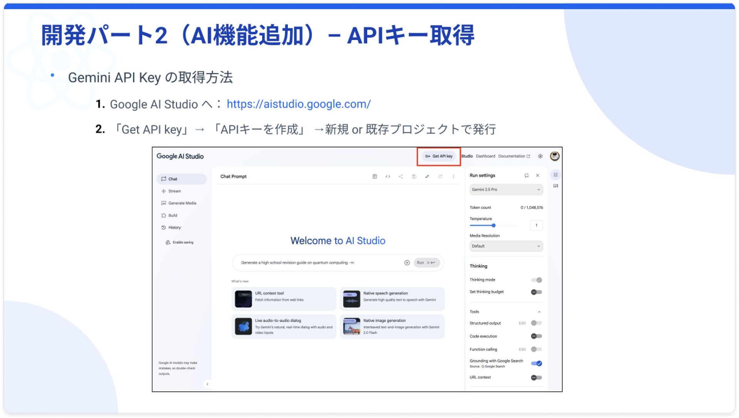Collapse the left sidebar with the chevron
This screenshot has height=418, width=739.
coord(207,384)
